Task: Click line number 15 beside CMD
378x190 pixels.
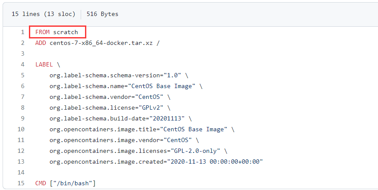Action: pos(21,184)
